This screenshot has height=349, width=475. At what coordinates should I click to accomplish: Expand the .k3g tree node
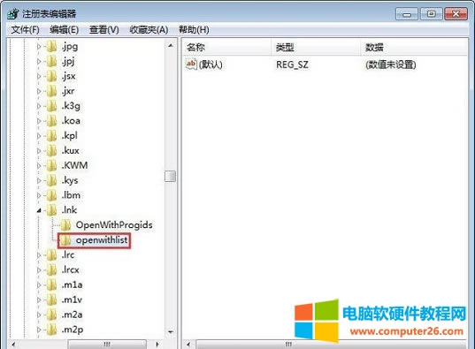[x=39, y=106]
